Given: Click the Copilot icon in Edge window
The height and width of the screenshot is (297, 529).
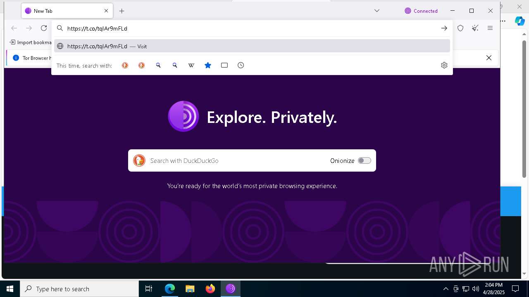Looking at the screenshot, I should click(x=519, y=21).
